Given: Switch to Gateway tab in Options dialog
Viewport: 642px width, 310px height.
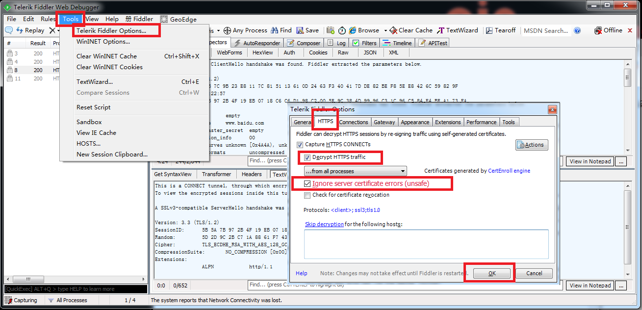Looking at the screenshot, I should click(384, 122).
